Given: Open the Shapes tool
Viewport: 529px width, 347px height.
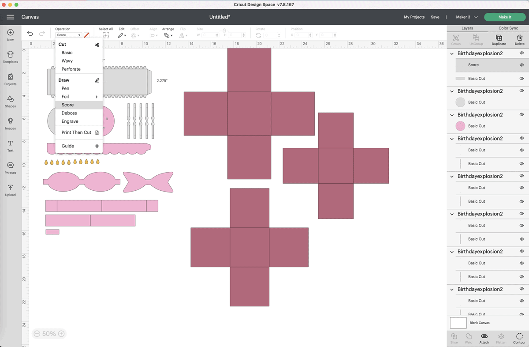Looking at the screenshot, I should tap(10, 101).
